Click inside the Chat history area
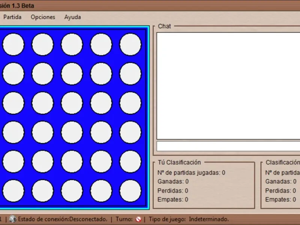 pyautogui.click(x=228, y=86)
